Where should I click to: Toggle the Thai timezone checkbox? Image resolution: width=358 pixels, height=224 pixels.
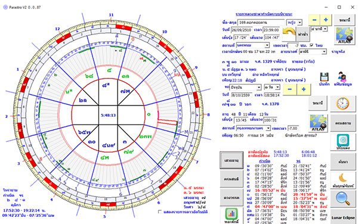pyautogui.click(x=311, y=45)
